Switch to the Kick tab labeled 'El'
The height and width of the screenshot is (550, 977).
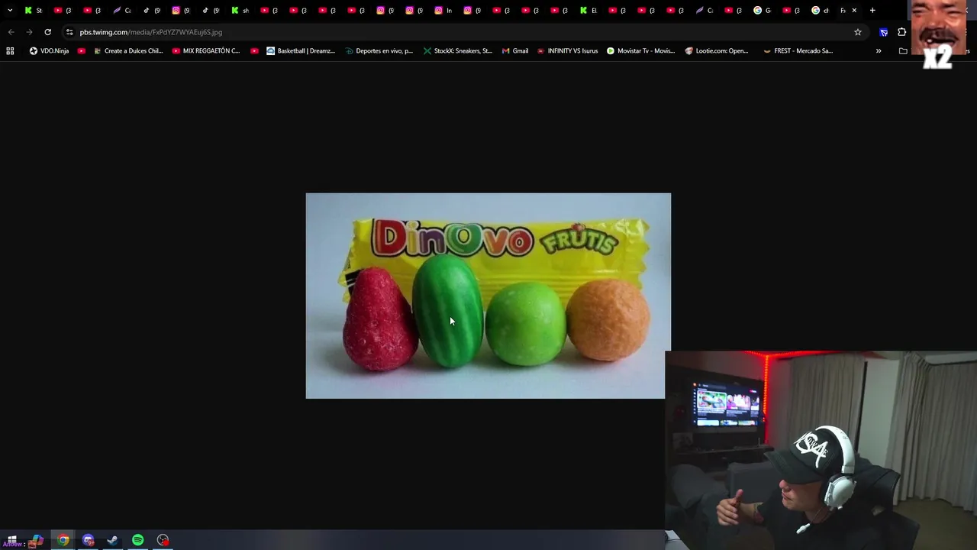tap(588, 10)
